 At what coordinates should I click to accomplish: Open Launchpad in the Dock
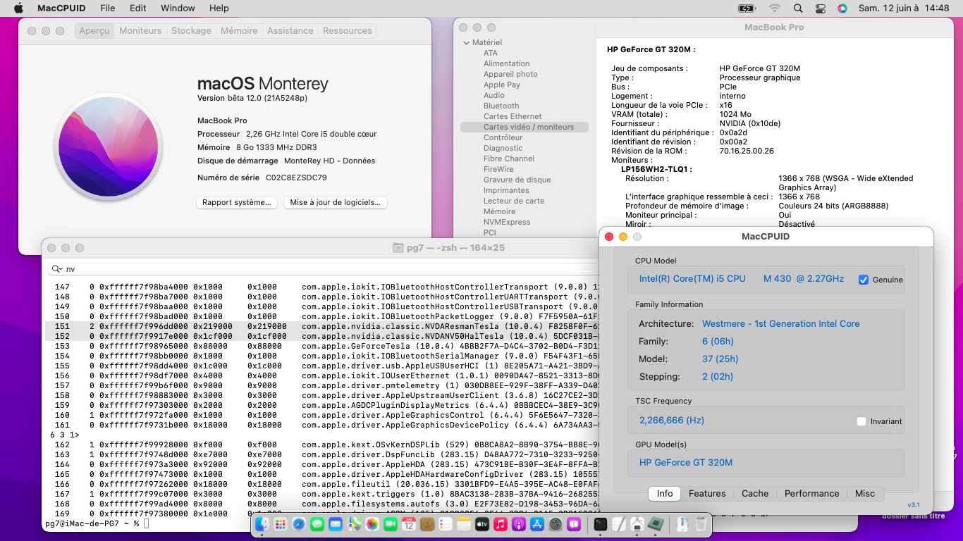click(281, 524)
